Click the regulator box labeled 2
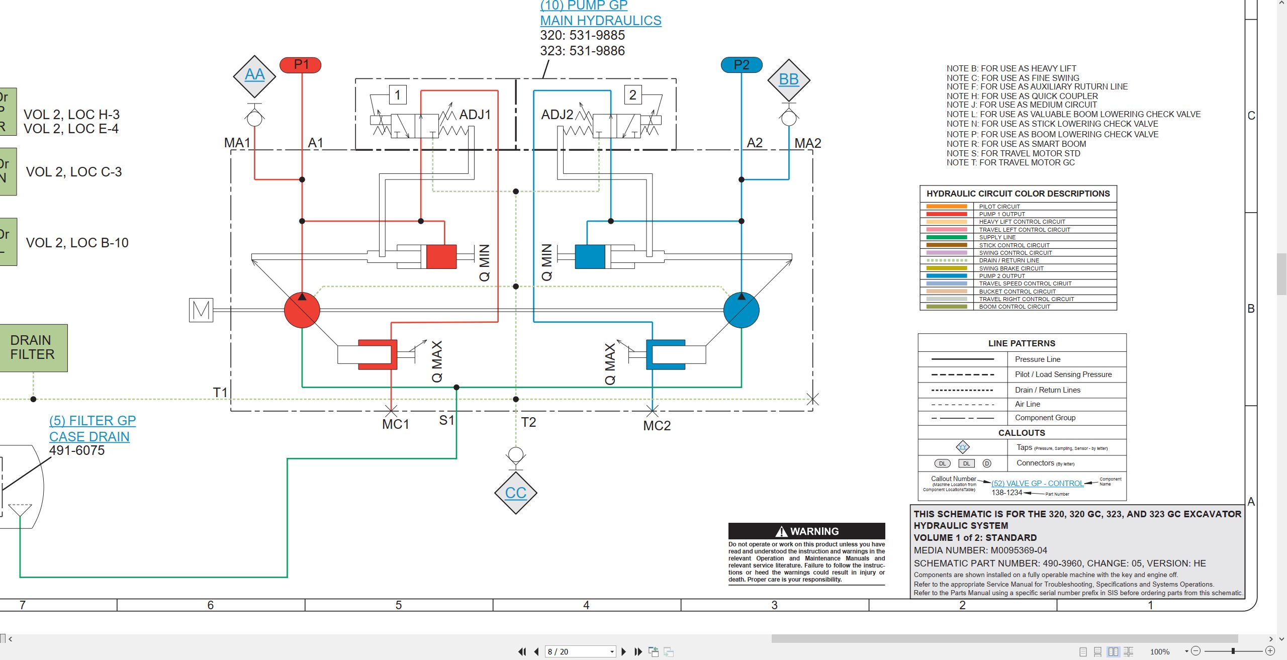Screen dimensions: 1287x660 pyautogui.click(x=633, y=95)
